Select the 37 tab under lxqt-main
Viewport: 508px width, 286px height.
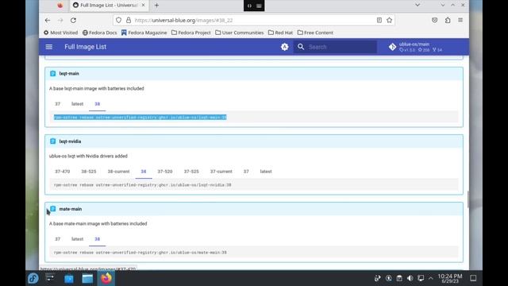(58, 104)
